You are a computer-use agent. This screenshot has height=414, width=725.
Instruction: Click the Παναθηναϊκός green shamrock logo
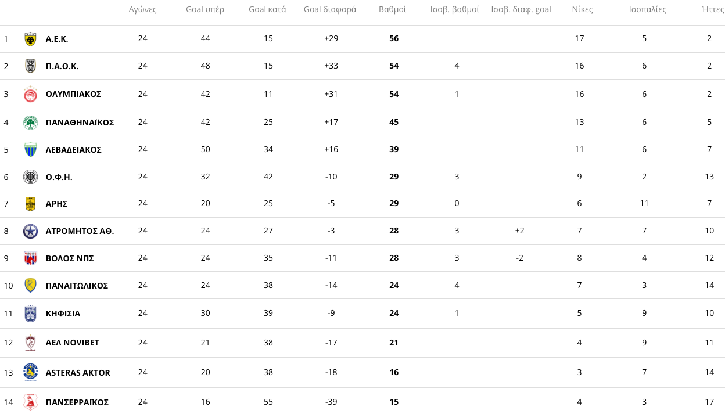point(30,123)
